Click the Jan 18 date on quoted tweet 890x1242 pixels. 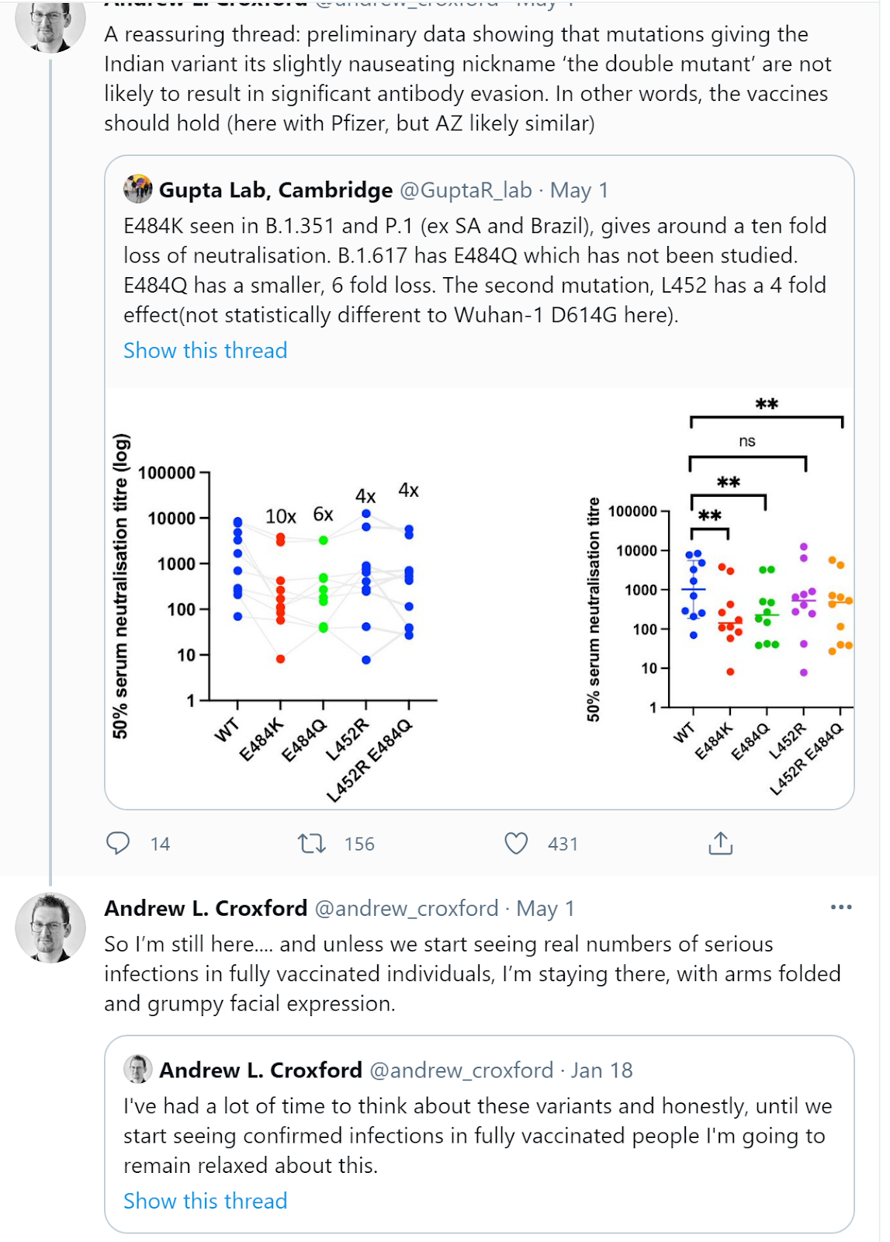pos(602,1070)
